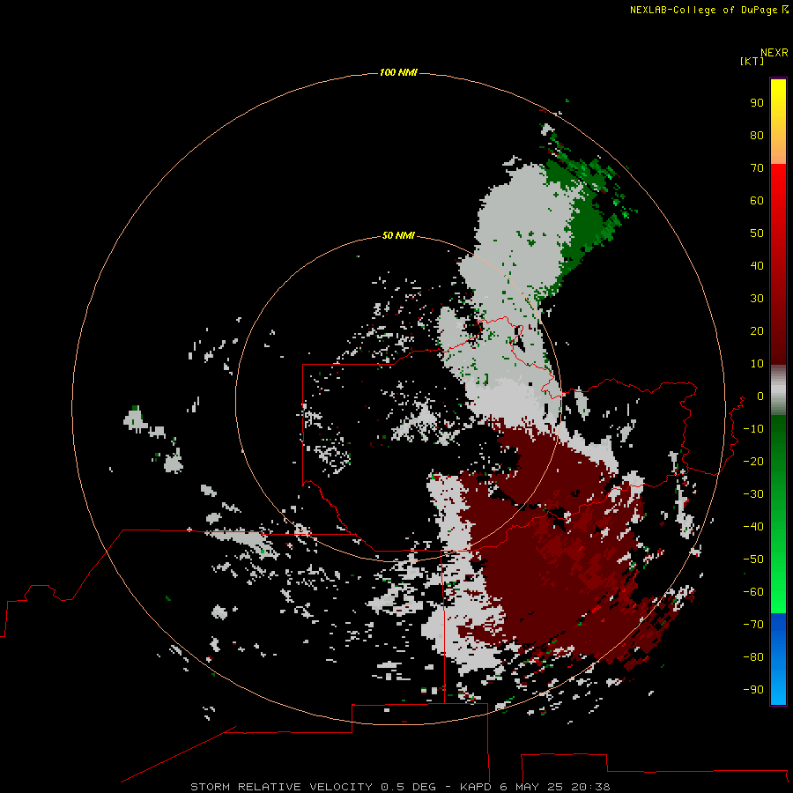This screenshot has height=793, width=793.
Task: Select the 60 value on velocity scale
Action: coord(757,200)
